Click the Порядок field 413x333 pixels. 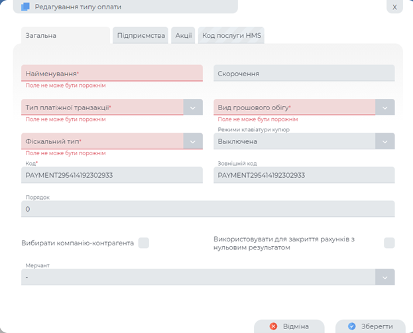coord(207,209)
